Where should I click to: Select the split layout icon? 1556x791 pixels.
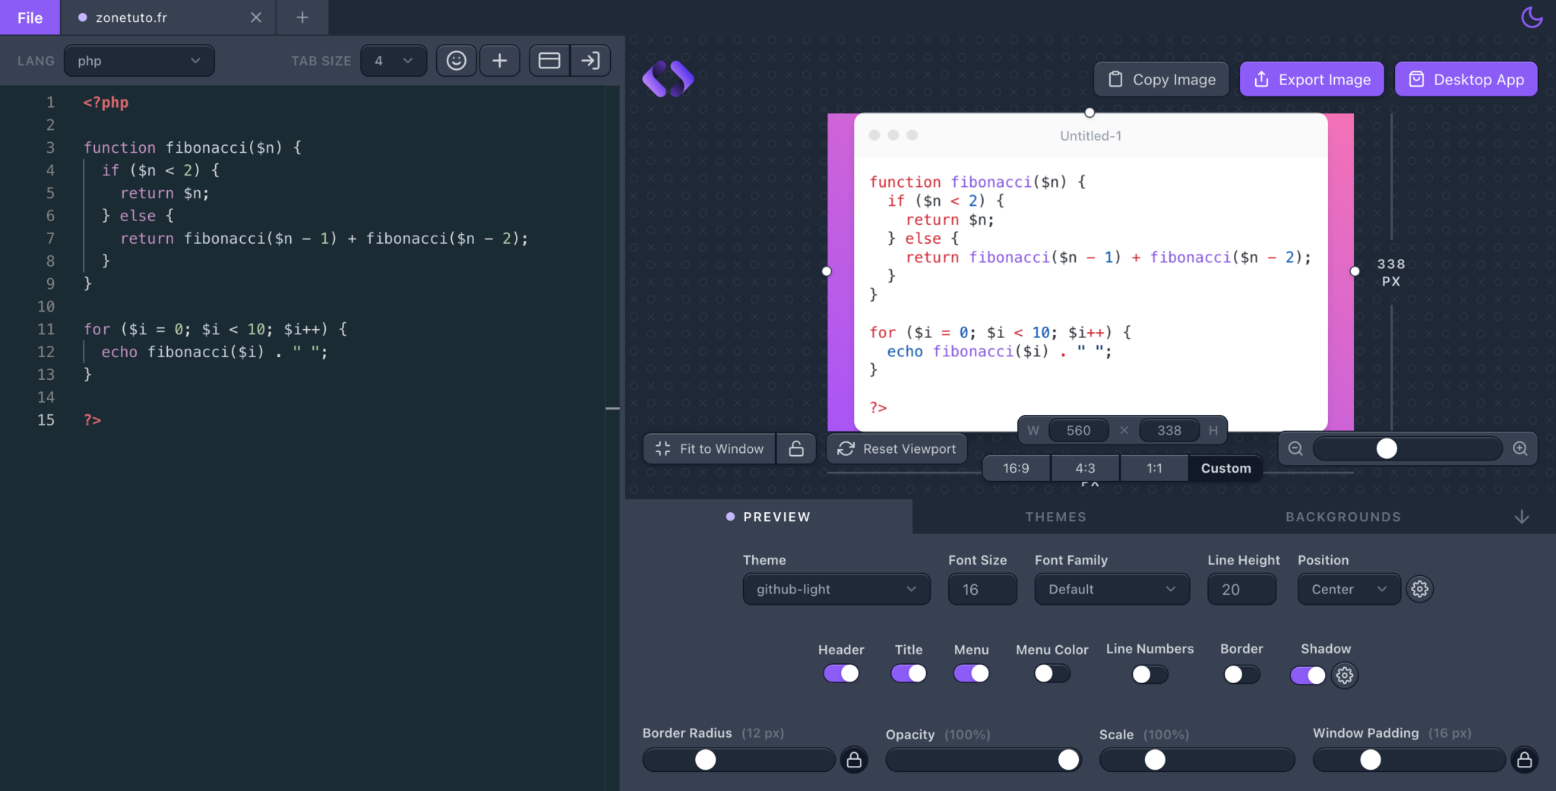[x=549, y=60]
